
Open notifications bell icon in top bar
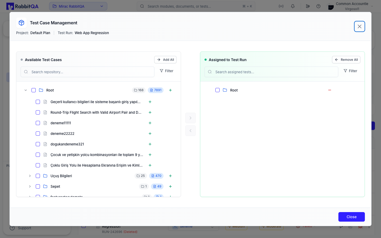293,6
